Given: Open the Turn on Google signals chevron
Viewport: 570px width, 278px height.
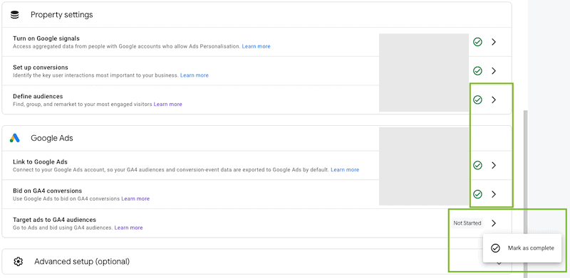Looking at the screenshot, I should pyautogui.click(x=494, y=42).
